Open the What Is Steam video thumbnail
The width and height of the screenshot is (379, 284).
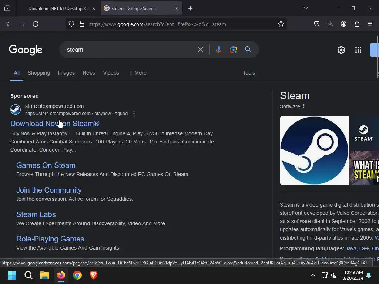coord(364,168)
